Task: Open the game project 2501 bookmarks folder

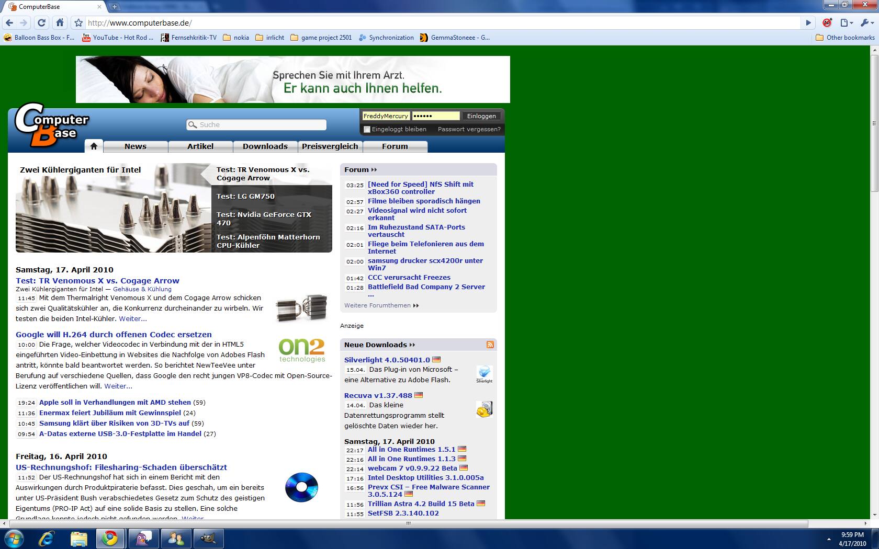Action: [321, 38]
